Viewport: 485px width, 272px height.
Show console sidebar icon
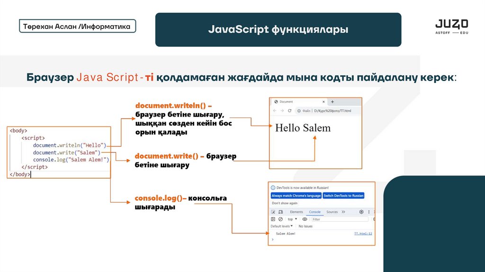point(273,219)
